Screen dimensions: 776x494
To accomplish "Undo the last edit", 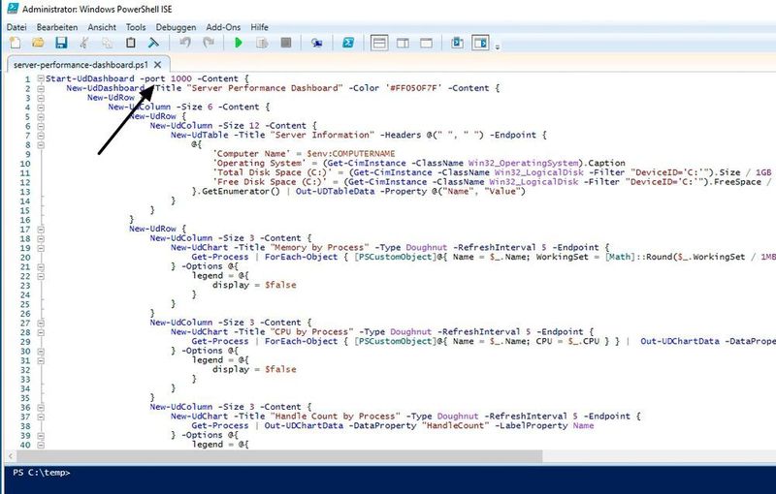I will point(185,43).
